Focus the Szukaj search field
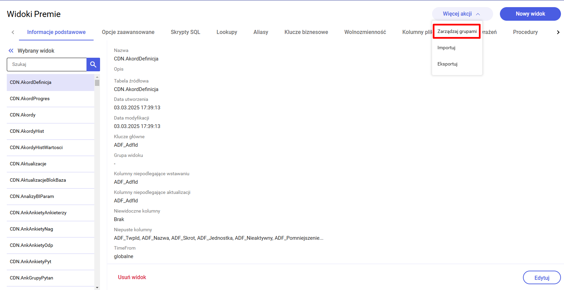 coord(47,65)
